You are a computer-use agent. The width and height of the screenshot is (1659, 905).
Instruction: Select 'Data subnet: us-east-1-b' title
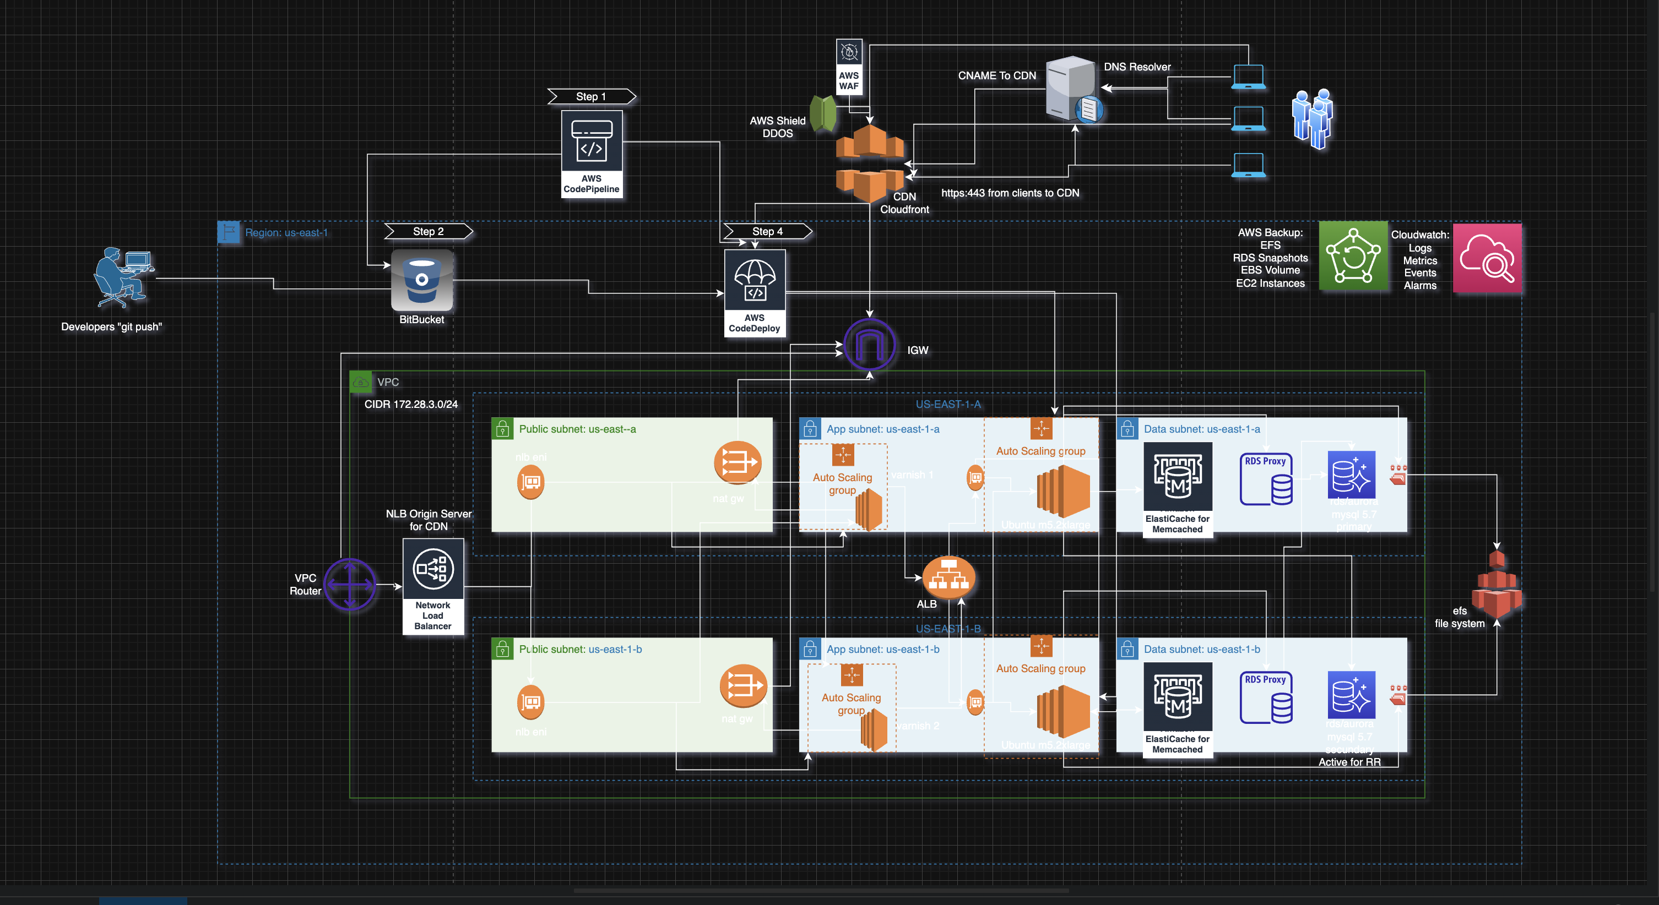tap(1202, 649)
